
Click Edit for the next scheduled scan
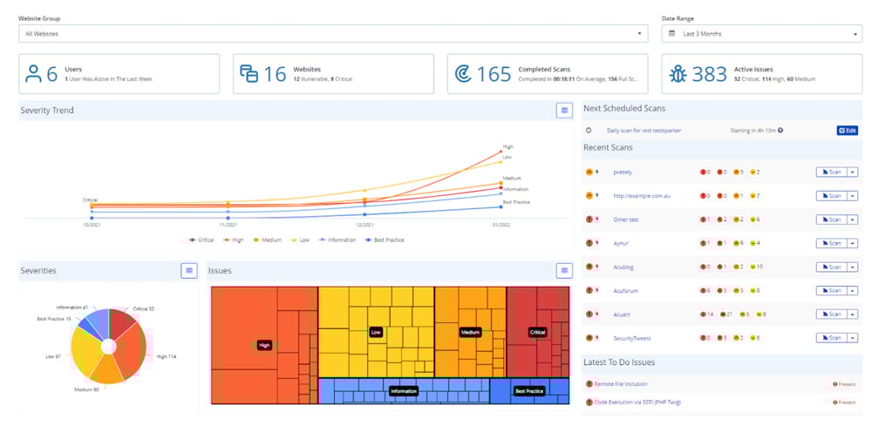point(847,131)
